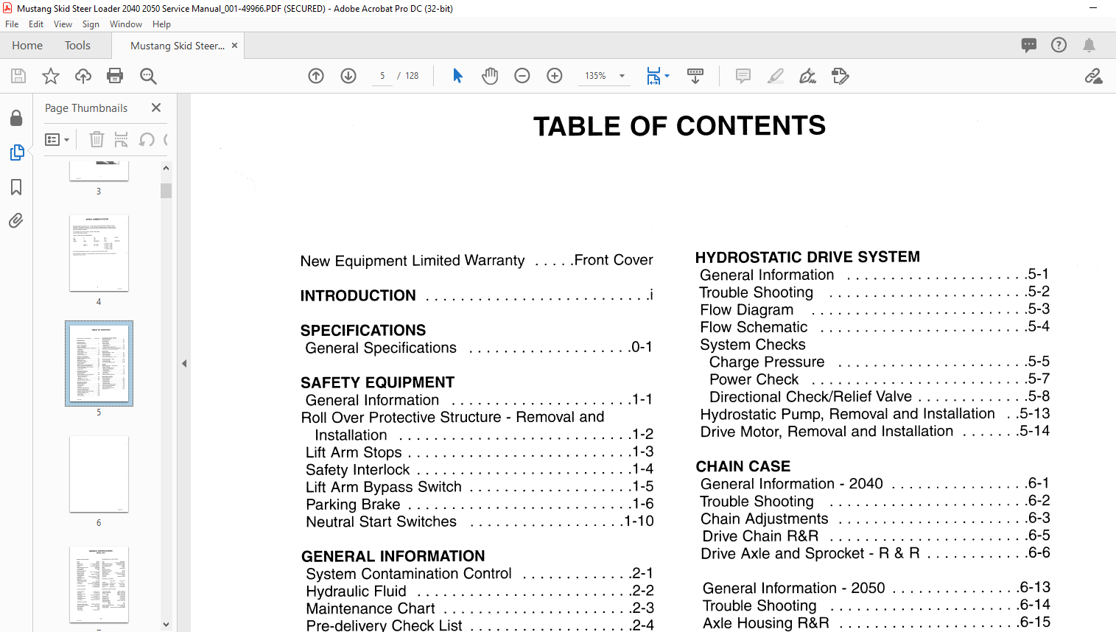Viewport: 1116px width, 632px height.
Task: Click the page number input field
Action: point(382,76)
